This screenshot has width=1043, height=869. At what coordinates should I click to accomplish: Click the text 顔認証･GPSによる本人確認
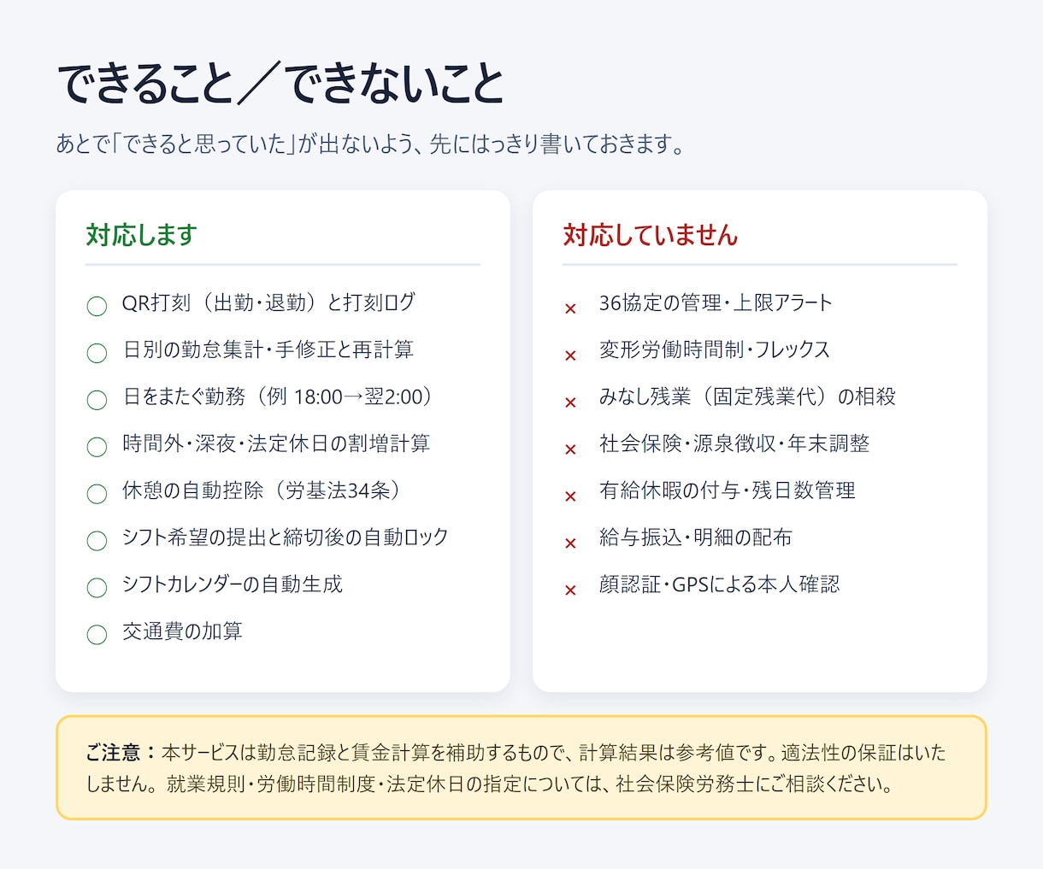(720, 584)
